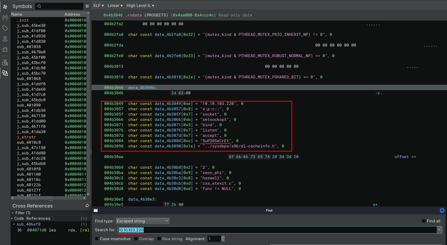This screenshot has width=447, height=245.
Task: Sort symbols by the Address column header
Action: click(x=72, y=14)
